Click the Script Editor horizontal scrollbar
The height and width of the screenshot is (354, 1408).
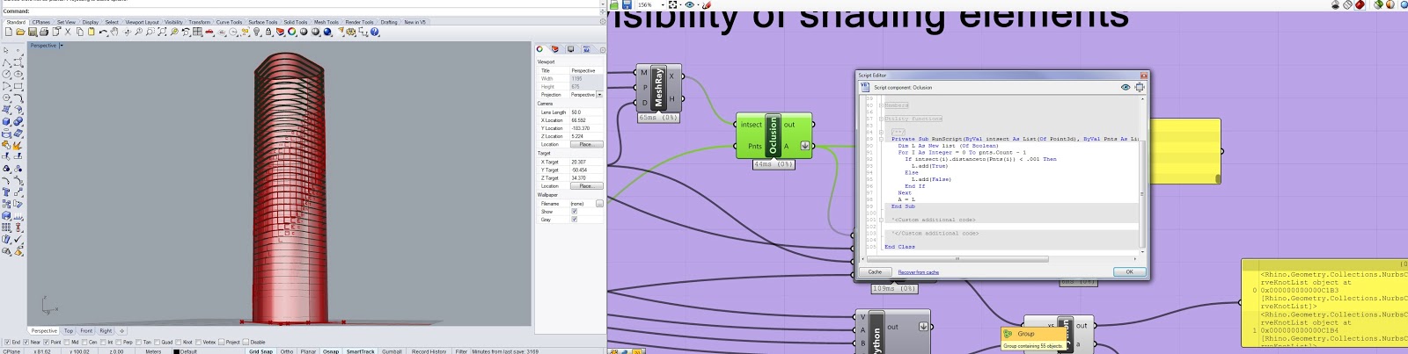(x=957, y=259)
